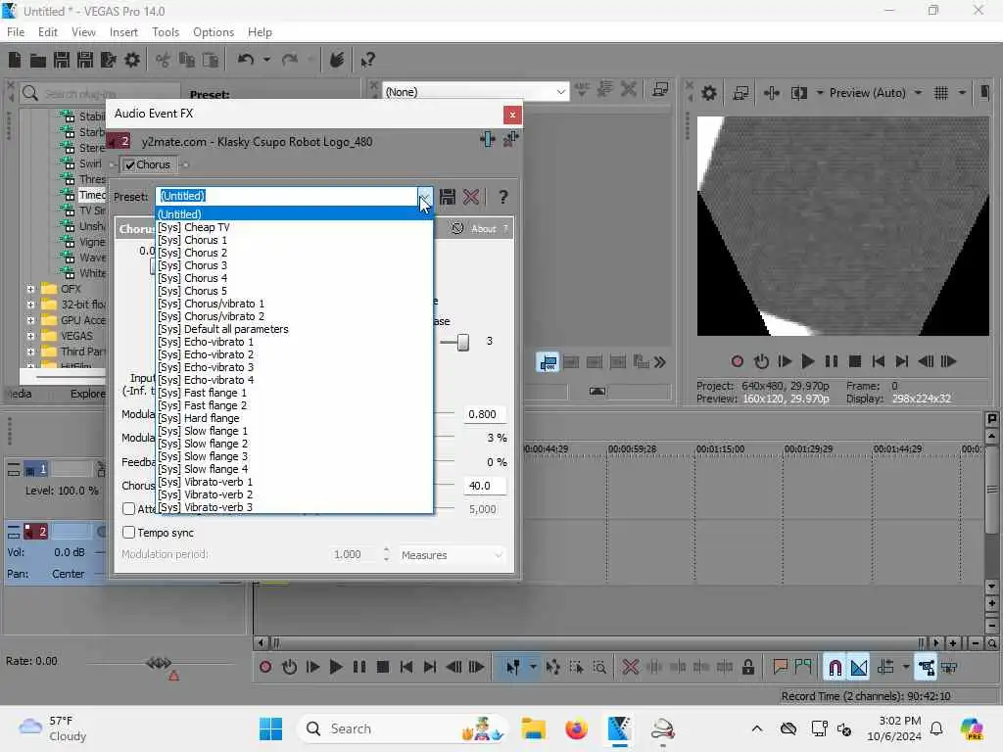Play the preview from the preview transport bar
The width and height of the screenshot is (1003, 752).
(x=808, y=361)
